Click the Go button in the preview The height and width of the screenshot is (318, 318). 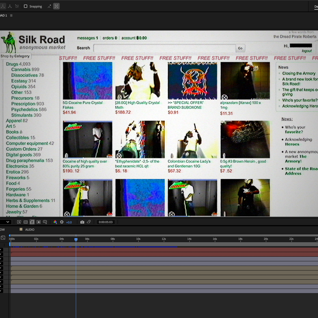tap(240, 48)
